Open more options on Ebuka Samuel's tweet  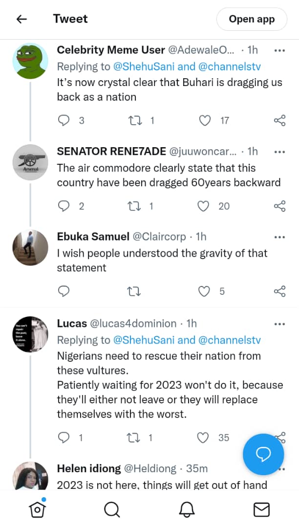[279, 237]
